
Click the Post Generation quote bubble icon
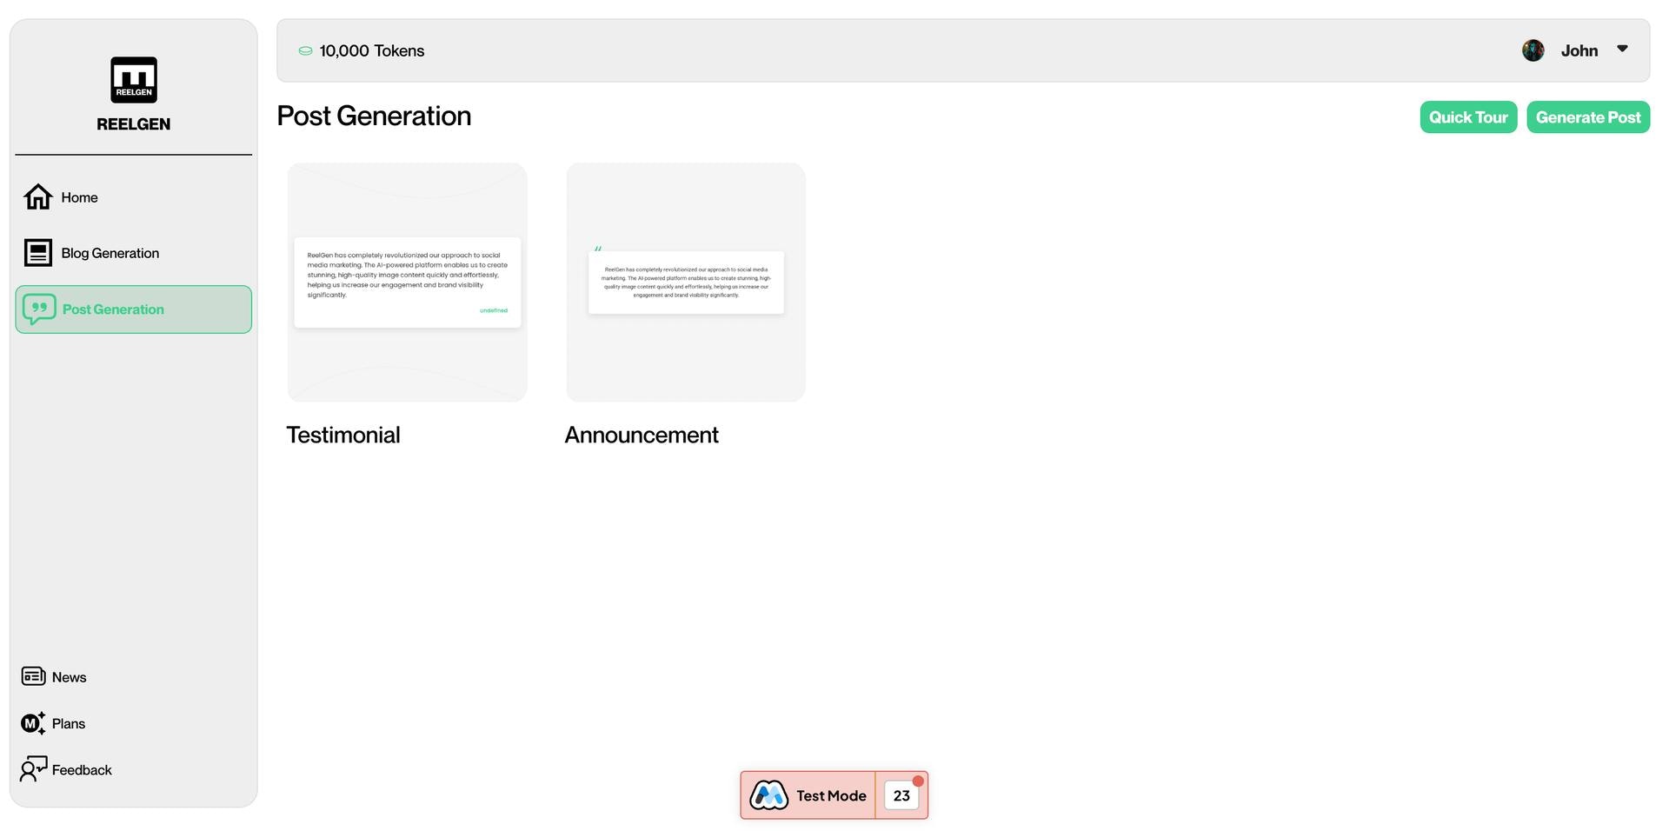tap(39, 309)
